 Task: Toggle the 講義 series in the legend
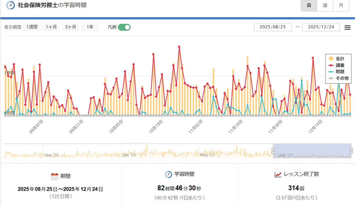point(337,65)
